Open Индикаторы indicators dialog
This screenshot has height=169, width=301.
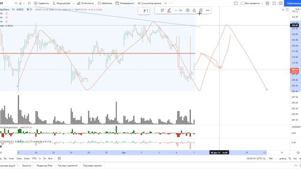tap(62, 3)
